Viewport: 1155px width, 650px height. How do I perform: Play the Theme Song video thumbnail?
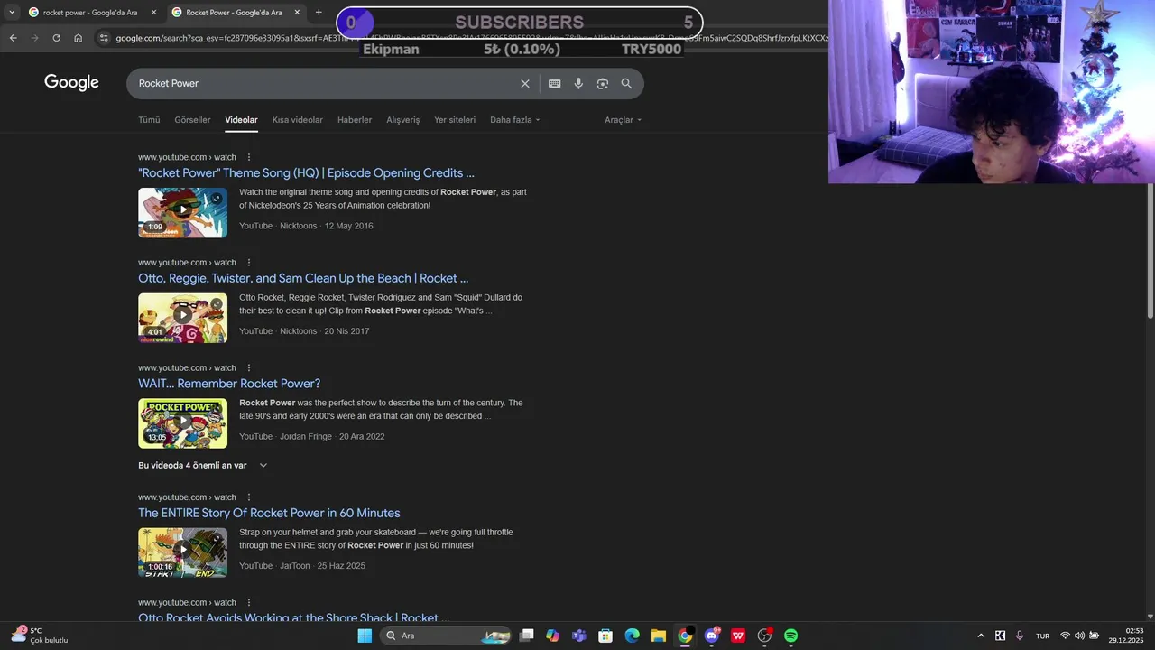point(182,212)
